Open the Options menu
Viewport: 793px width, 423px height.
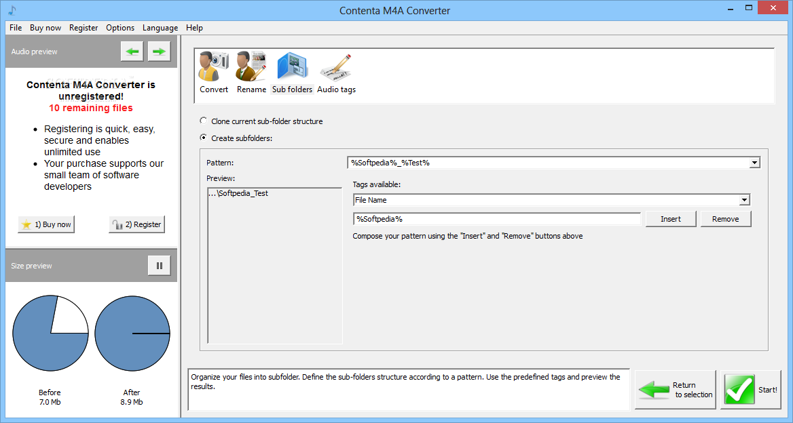coord(120,28)
